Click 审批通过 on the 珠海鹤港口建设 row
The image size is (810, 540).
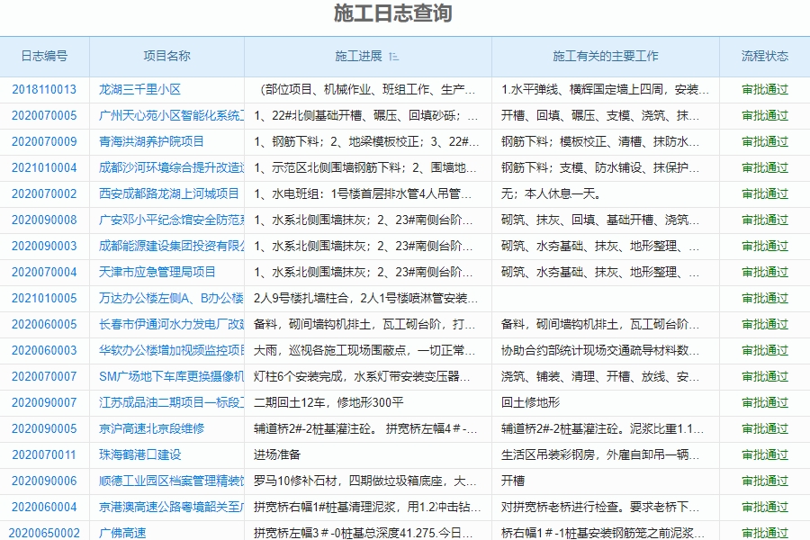coord(763,455)
